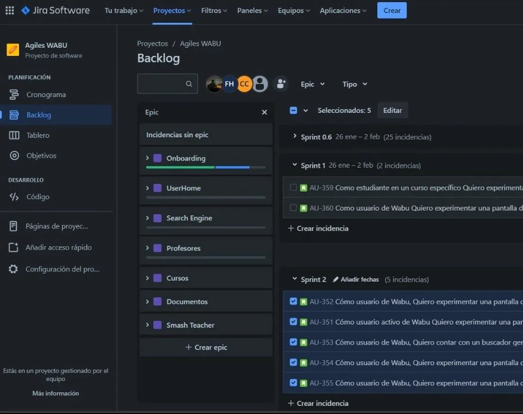Screen dimensions: 523x414
Task: Open Configuración del proyecto gear icon
Action: pyautogui.click(x=13, y=269)
